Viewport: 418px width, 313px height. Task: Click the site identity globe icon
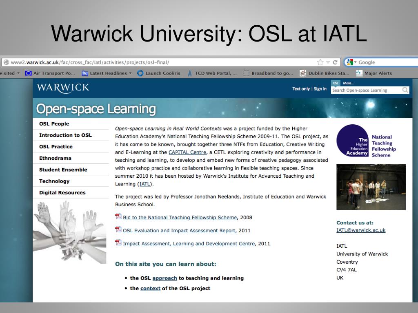(6, 62)
